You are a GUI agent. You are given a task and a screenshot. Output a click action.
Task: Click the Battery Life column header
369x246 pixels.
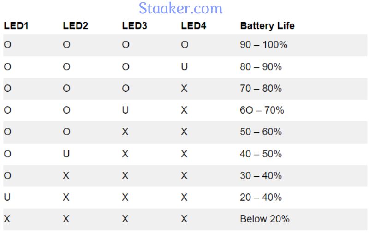click(267, 26)
